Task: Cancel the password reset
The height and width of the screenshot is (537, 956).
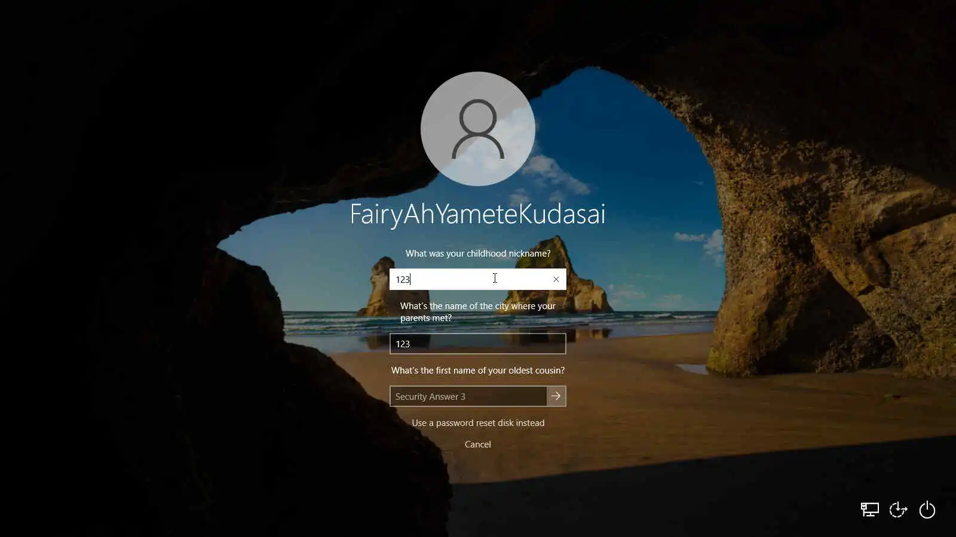Action: click(x=478, y=445)
